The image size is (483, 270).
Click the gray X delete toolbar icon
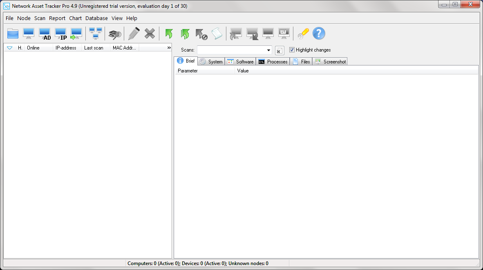point(150,33)
